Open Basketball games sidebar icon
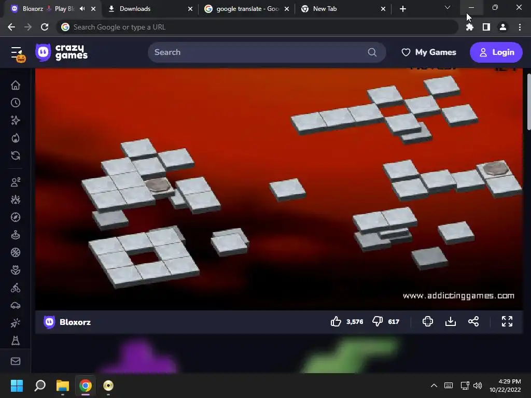 click(16, 252)
